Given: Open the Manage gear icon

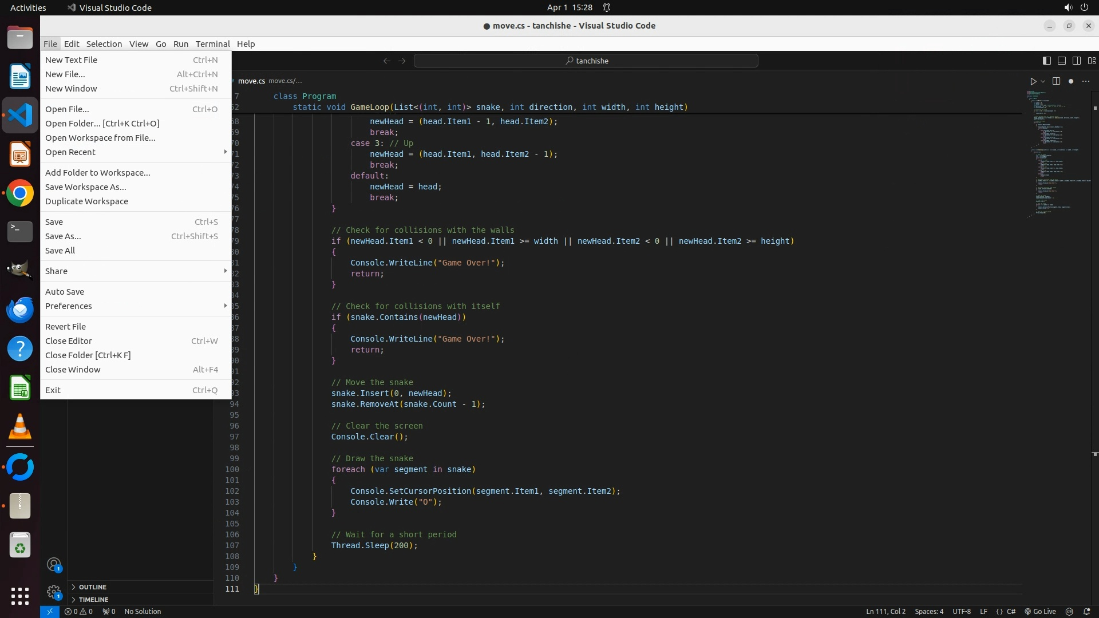Looking at the screenshot, I should coord(54,592).
